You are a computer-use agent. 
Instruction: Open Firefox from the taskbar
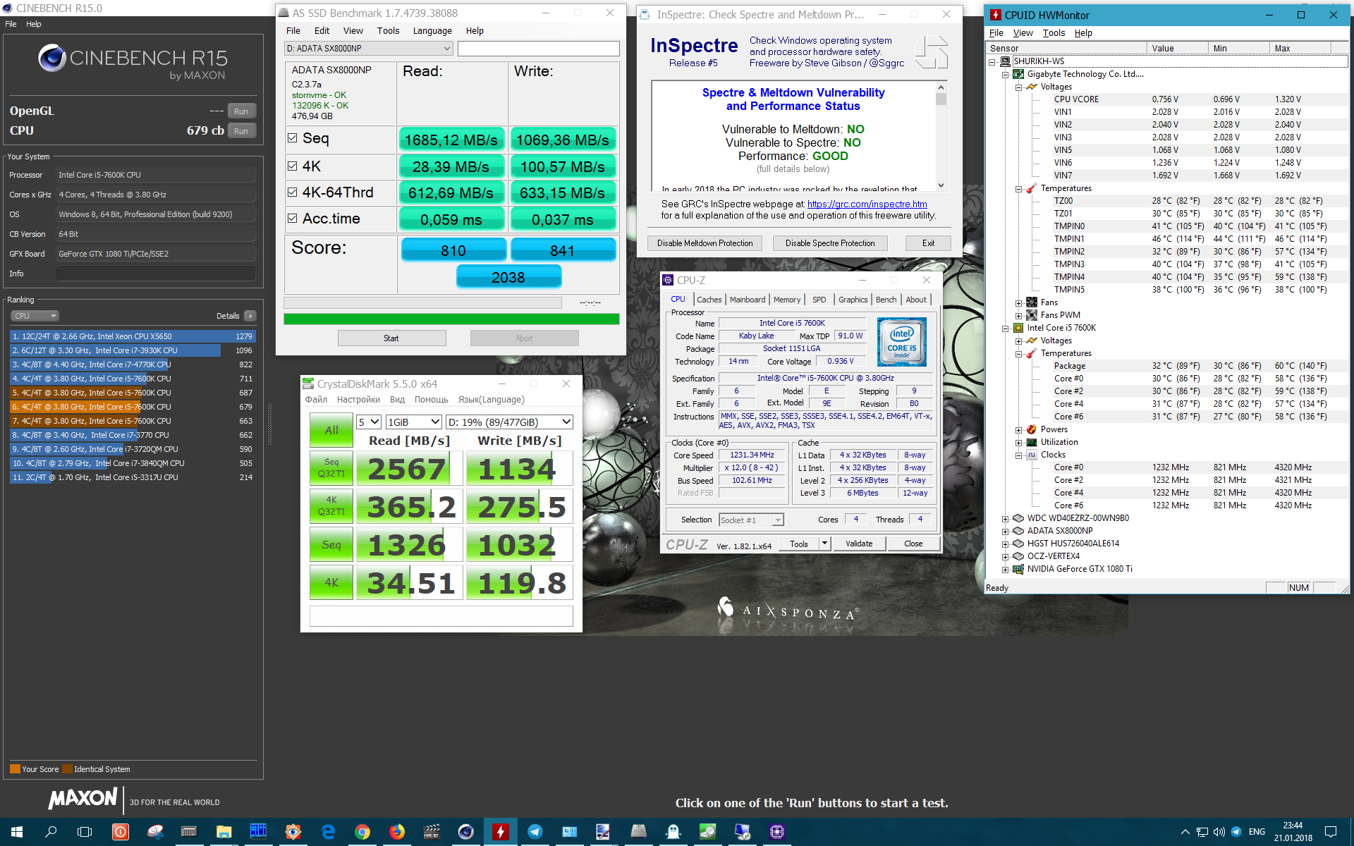396,832
